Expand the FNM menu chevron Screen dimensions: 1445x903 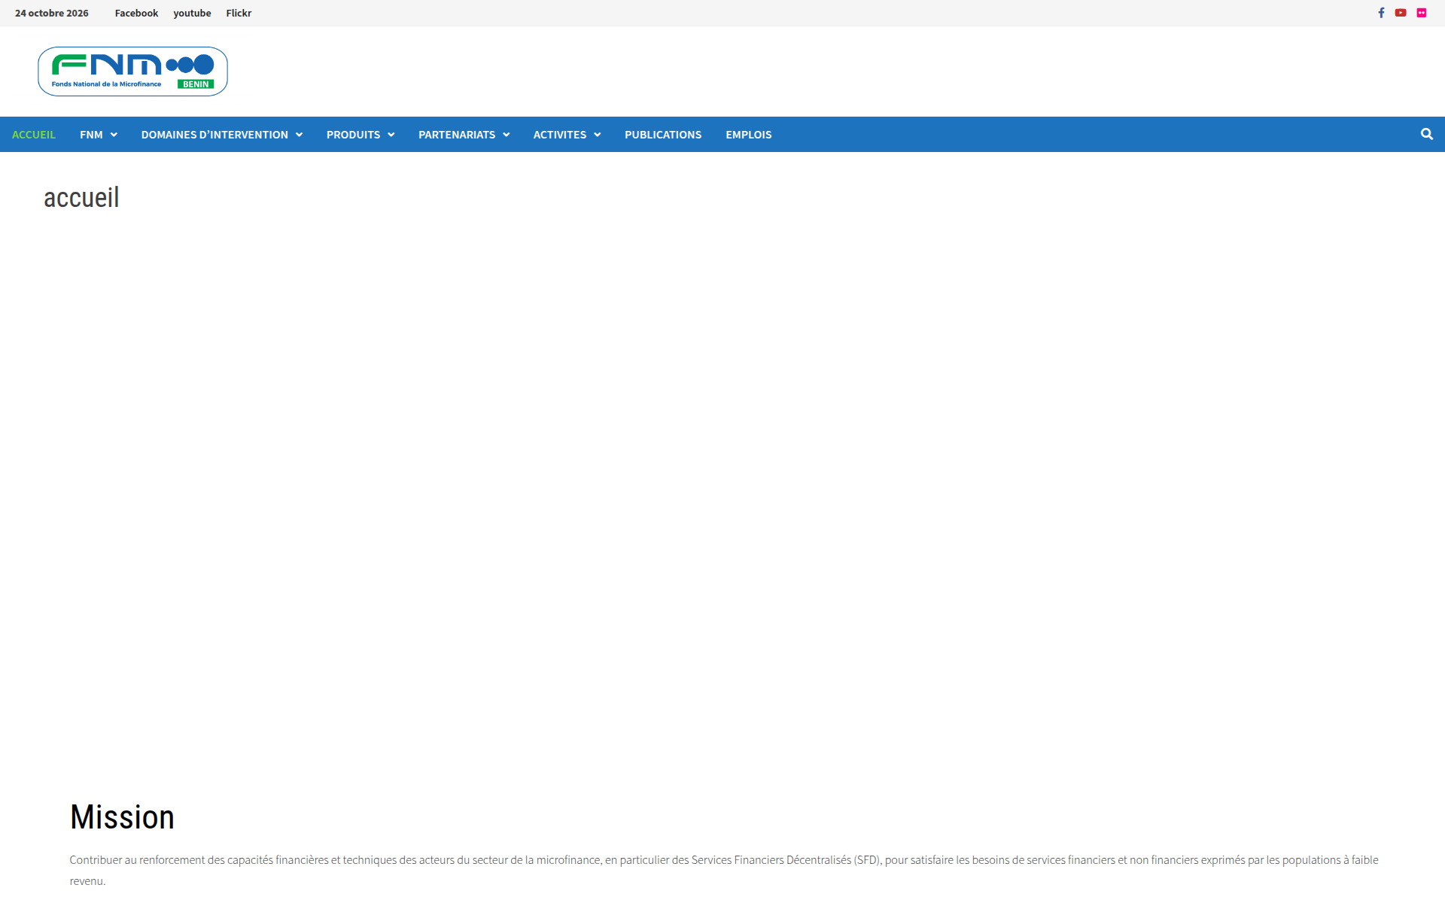click(x=114, y=135)
